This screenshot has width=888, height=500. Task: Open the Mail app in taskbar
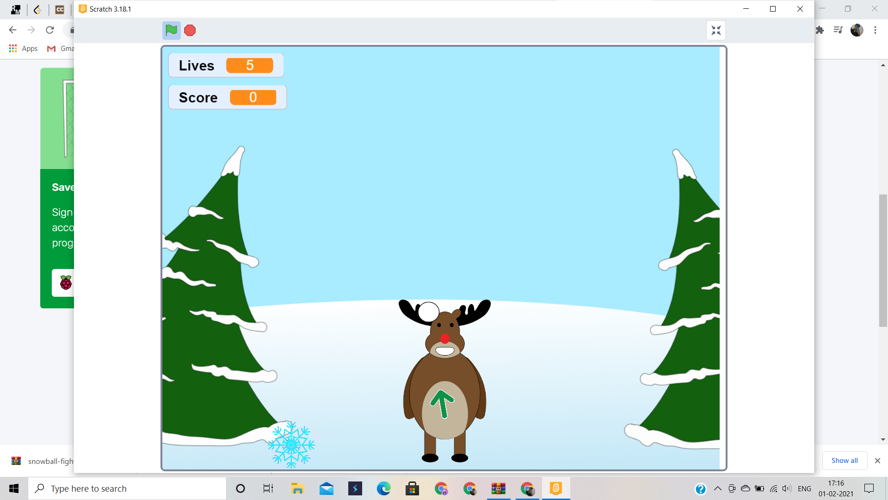pyautogui.click(x=326, y=488)
